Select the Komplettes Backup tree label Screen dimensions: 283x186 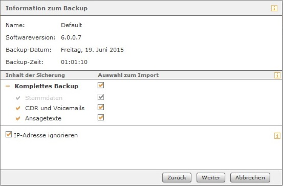46,86
